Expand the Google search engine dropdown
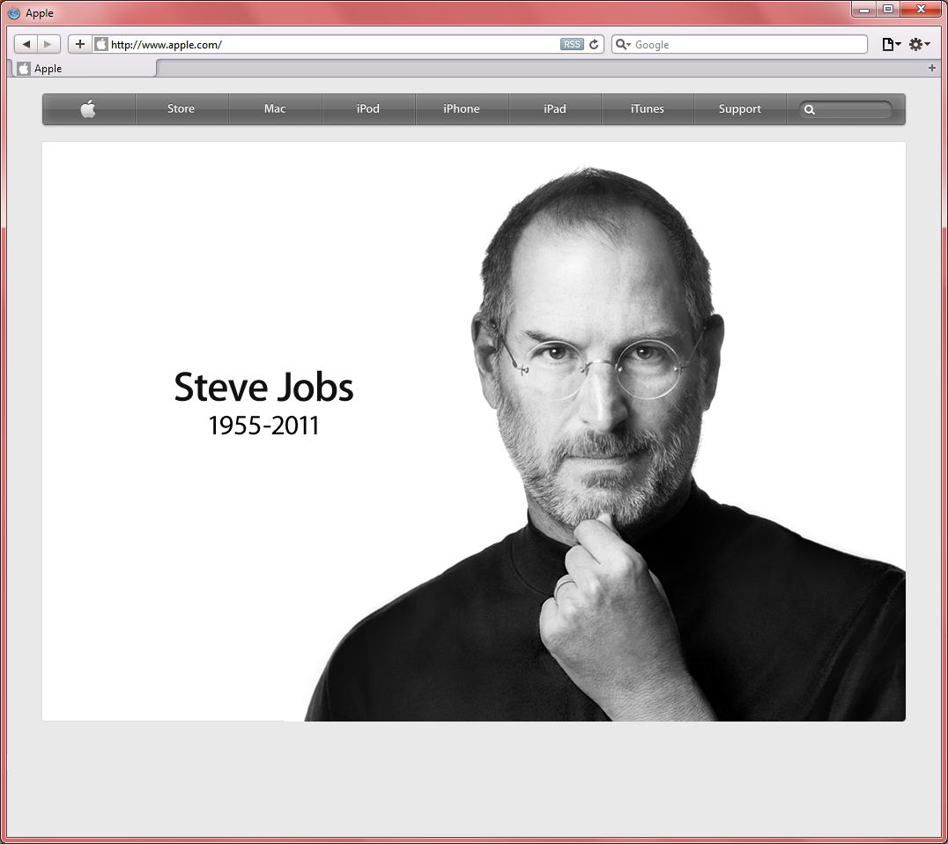948x844 pixels. (x=623, y=44)
